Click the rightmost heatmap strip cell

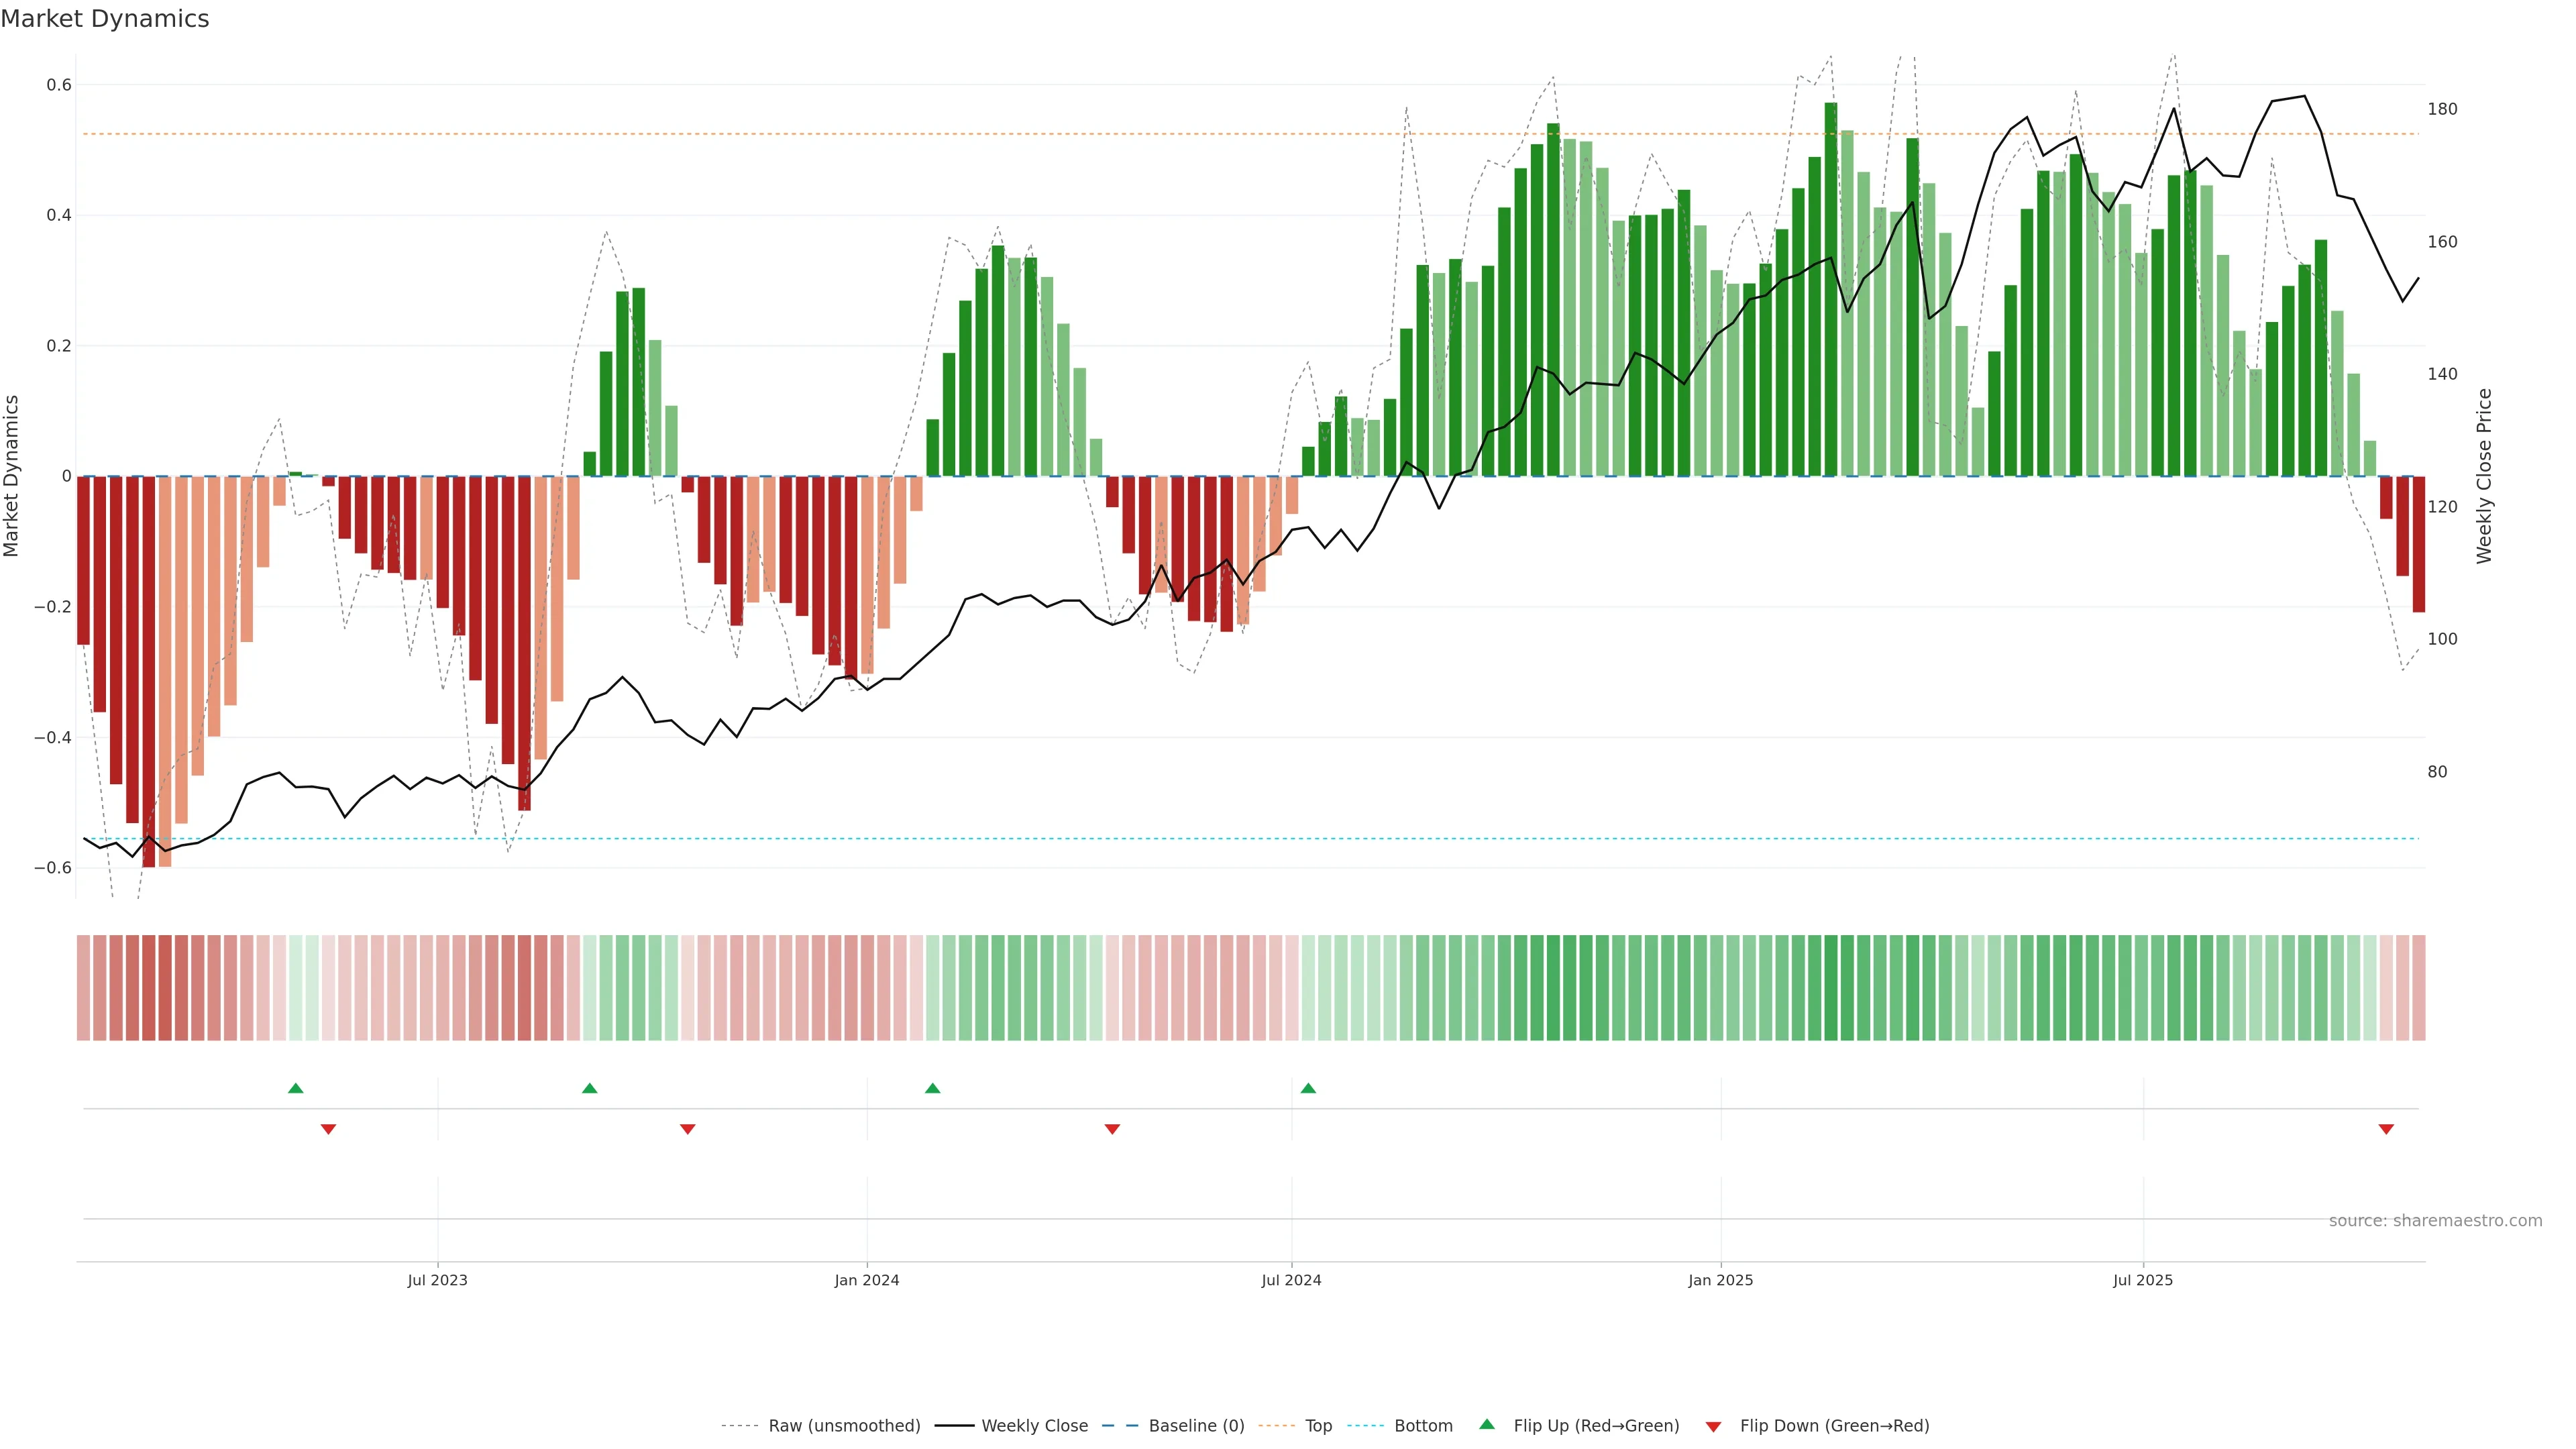tap(2419, 987)
